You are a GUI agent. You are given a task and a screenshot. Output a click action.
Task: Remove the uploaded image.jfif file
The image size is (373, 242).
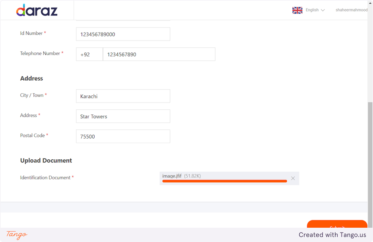[293, 178]
